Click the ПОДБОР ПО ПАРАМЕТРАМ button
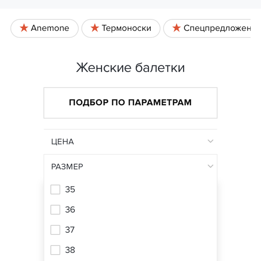The height and width of the screenshot is (261, 261). (x=130, y=103)
